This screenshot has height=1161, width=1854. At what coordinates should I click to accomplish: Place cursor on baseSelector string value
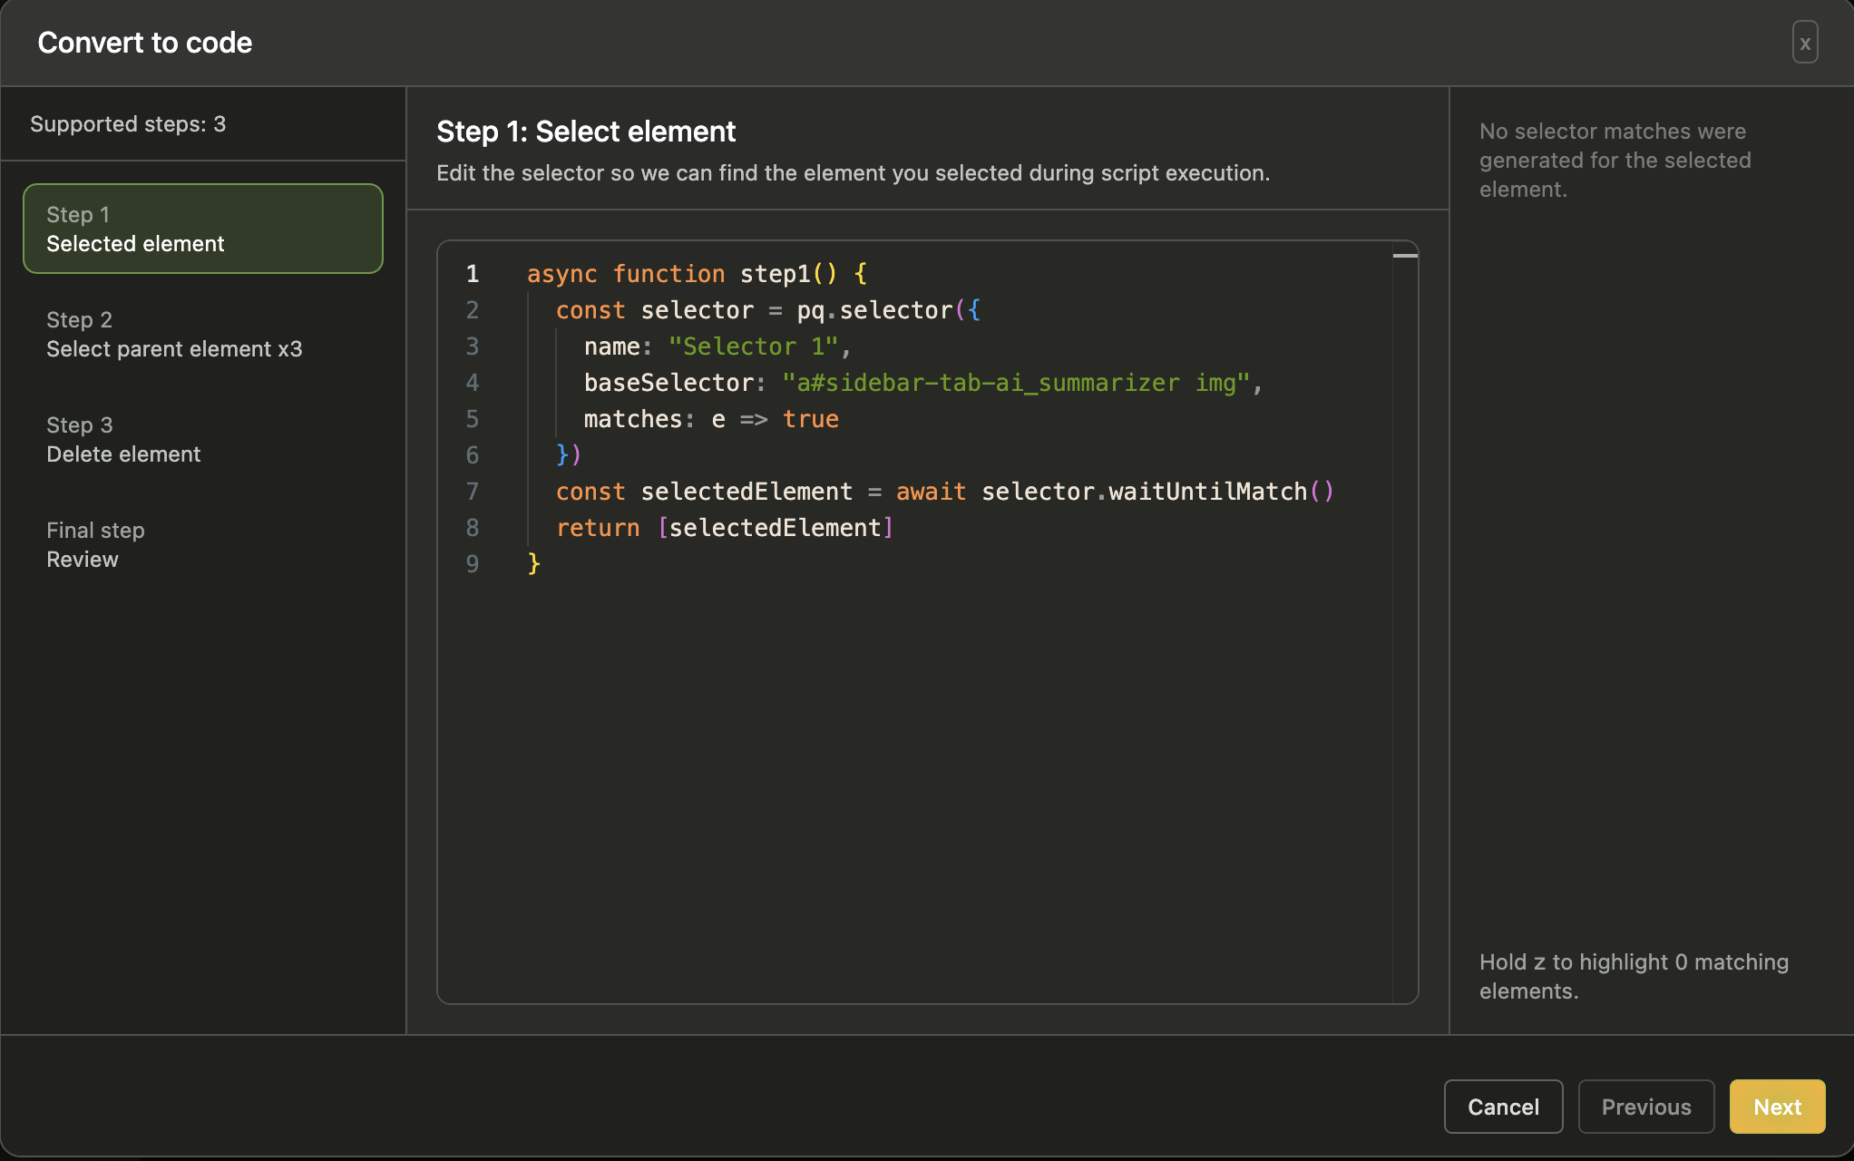pyautogui.click(x=1016, y=383)
